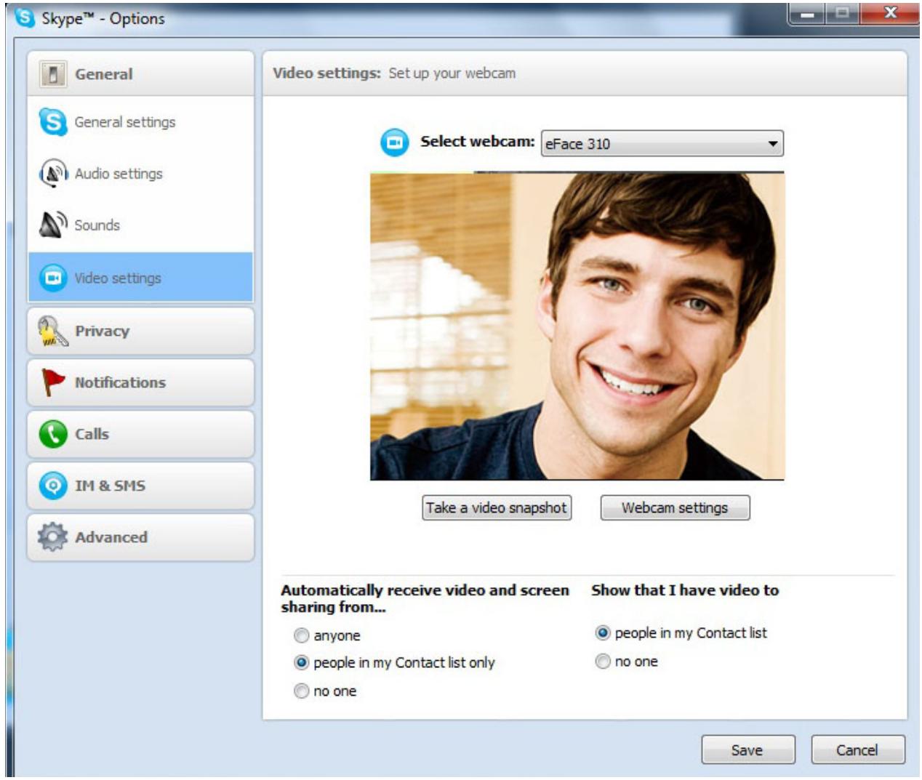Click the gear icon for Advanced
Screen dimensions: 922x780
pos(52,537)
